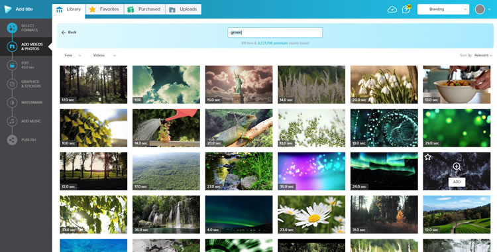Open the Sort By Relevant dropdown
Viewport: 497px width, 252px height.
pos(483,55)
